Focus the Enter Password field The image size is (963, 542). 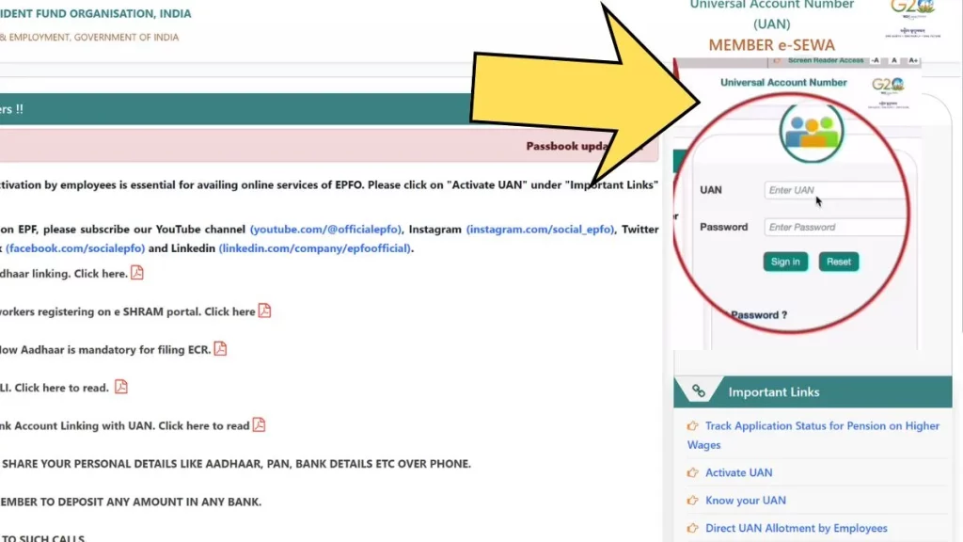835,227
